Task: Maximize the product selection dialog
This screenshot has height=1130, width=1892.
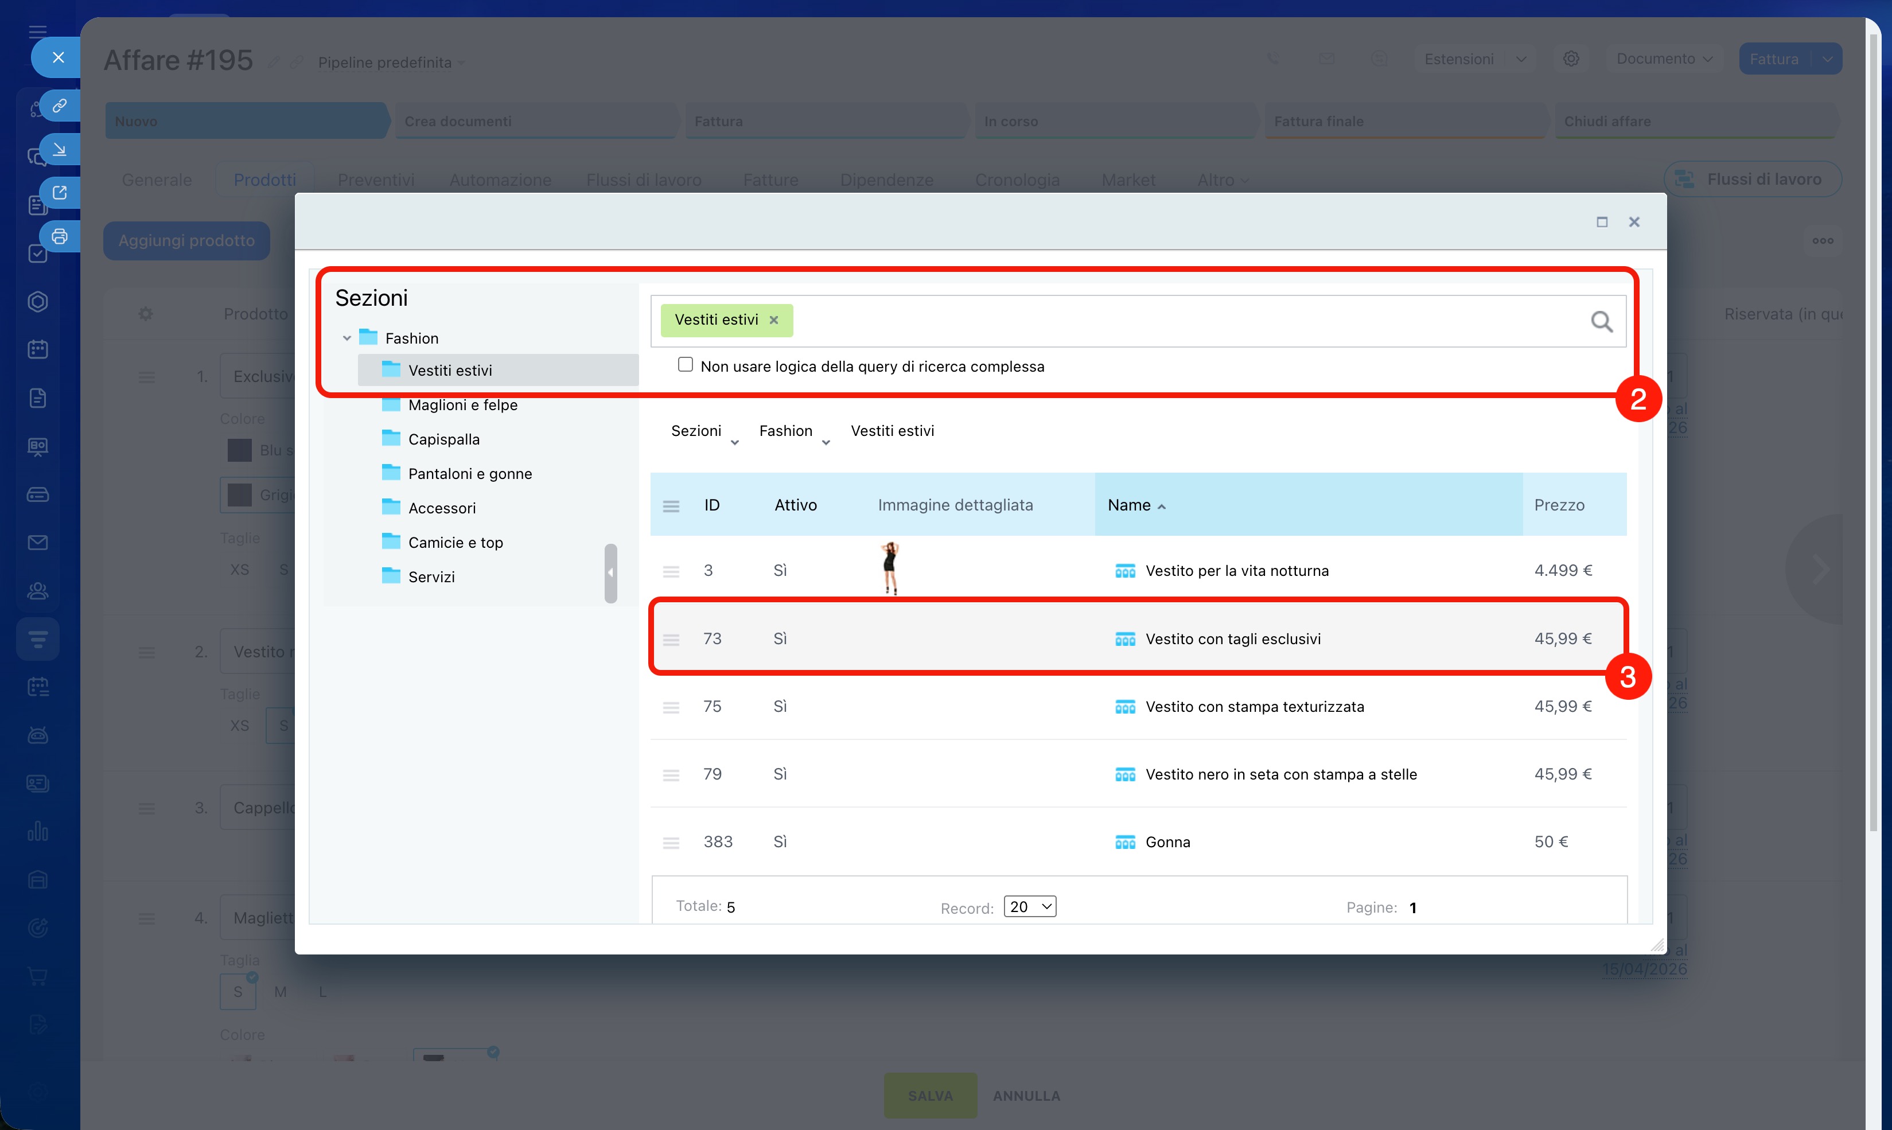Action: click(1602, 221)
